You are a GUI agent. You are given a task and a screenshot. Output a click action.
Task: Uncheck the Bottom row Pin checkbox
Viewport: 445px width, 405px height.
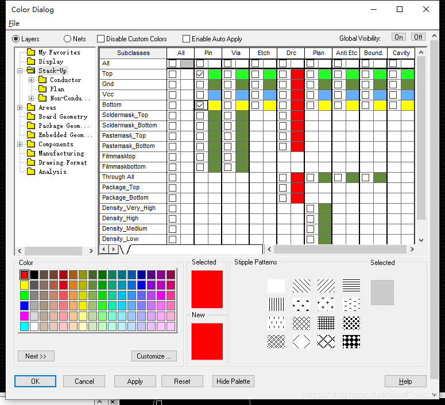(200, 105)
